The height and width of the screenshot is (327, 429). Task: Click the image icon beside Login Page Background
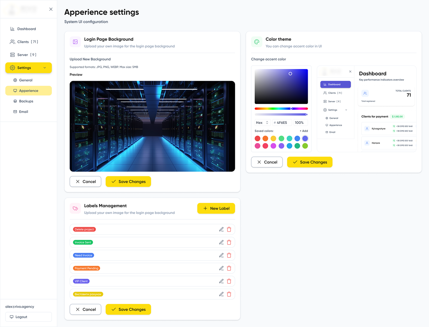(x=75, y=42)
